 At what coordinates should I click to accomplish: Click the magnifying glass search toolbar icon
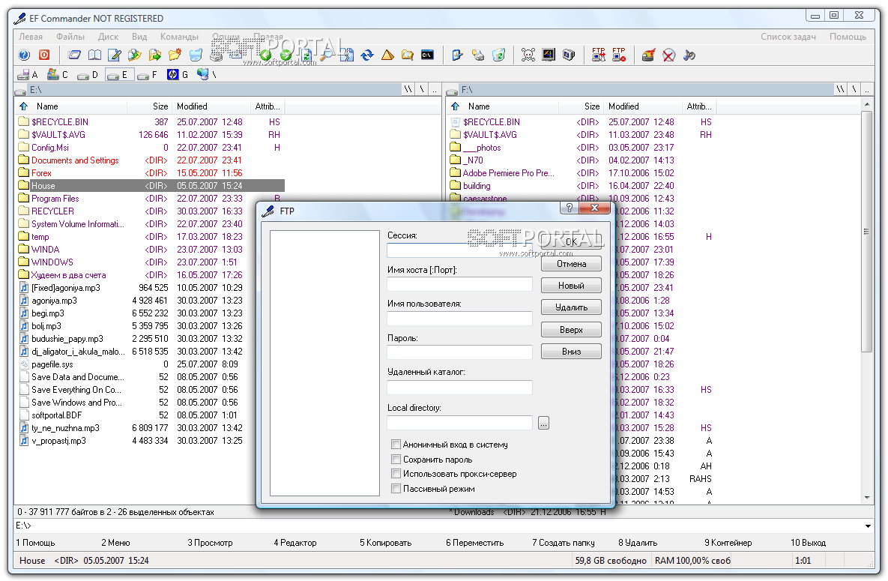(x=327, y=55)
